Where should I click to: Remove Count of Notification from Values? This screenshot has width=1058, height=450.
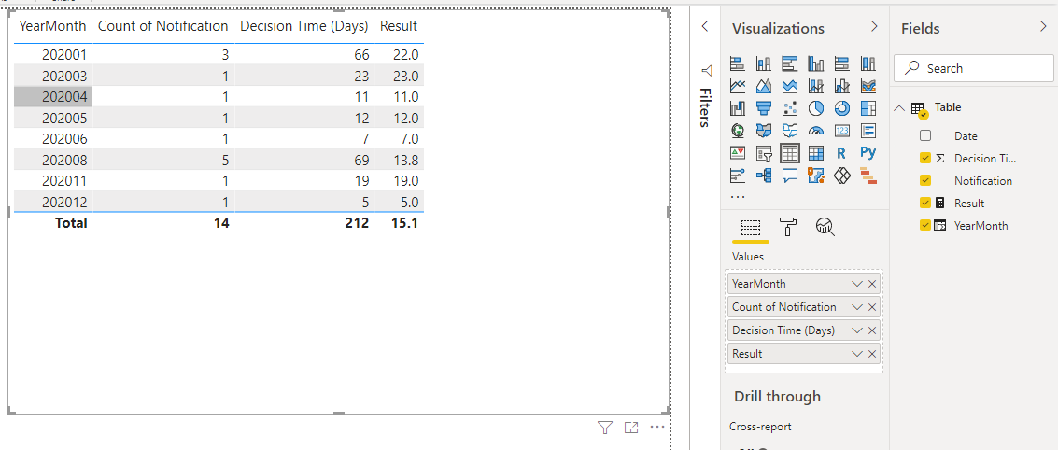[872, 307]
